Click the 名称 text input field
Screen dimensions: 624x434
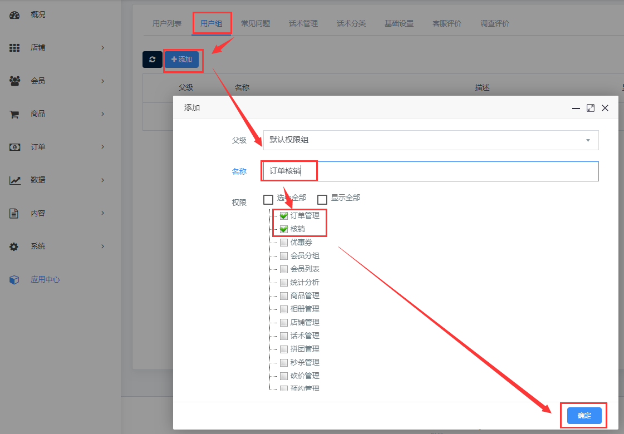[x=430, y=171]
